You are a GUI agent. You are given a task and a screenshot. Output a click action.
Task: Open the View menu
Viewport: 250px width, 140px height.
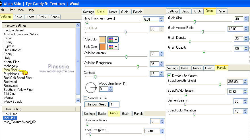21,10
